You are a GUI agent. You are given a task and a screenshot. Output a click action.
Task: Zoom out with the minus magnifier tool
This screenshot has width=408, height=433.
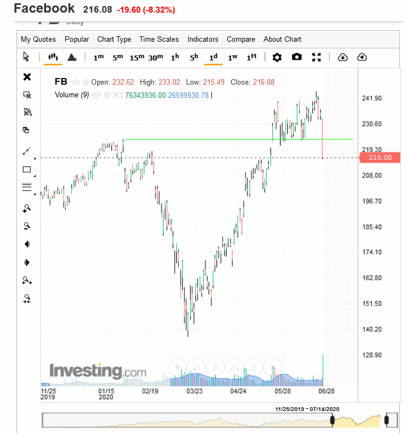(27, 226)
